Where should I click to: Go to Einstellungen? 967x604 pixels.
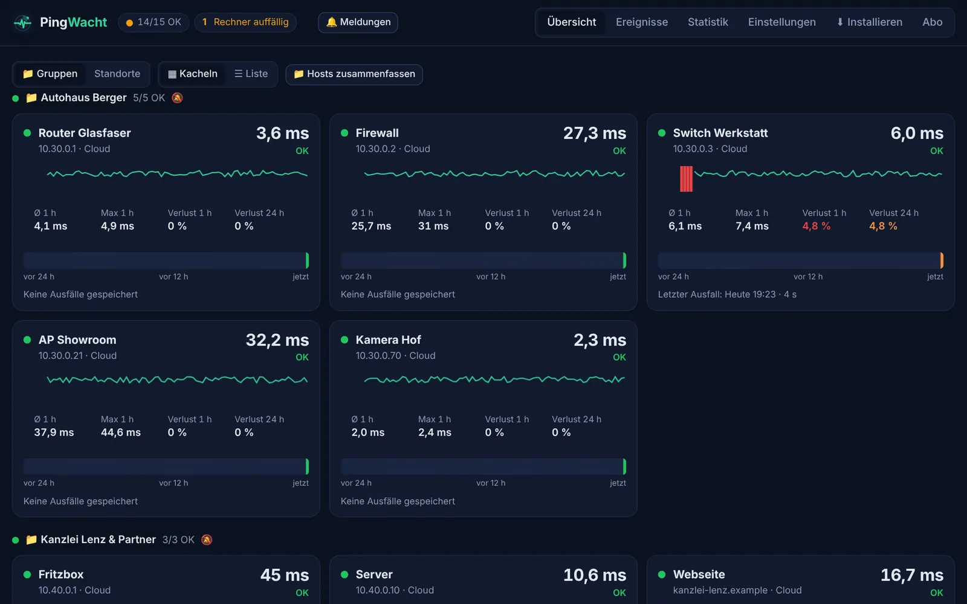click(781, 22)
